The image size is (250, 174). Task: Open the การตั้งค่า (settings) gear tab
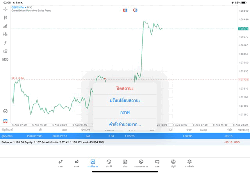click(189, 163)
